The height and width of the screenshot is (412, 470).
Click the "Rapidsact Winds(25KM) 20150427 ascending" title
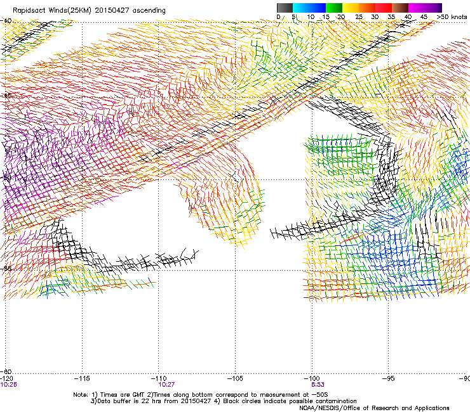89,11
